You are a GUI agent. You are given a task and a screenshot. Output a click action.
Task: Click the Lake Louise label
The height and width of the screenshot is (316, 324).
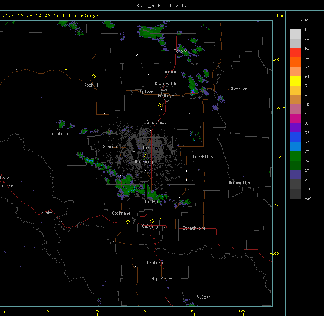pos(6,182)
